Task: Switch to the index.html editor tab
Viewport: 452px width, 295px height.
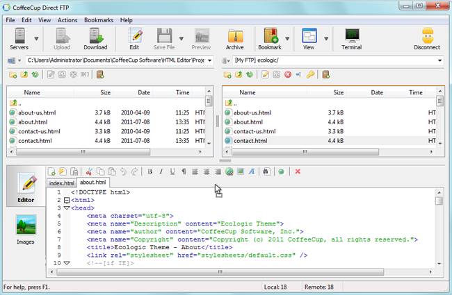Action: click(x=61, y=183)
